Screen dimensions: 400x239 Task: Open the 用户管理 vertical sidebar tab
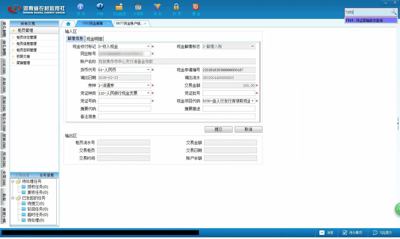click(4, 29)
